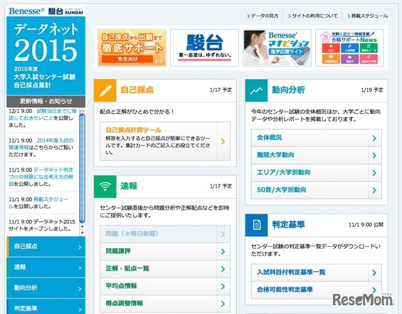Image resolution: width=402 pixels, height=314 pixels.
Task: Open the 徹底サポート 先生向け banner
Action: tap(132, 48)
